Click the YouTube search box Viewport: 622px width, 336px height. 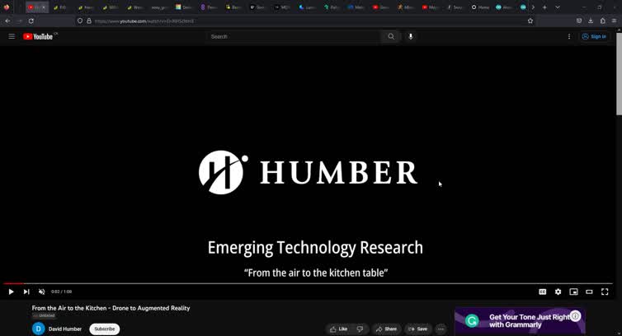tap(293, 36)
